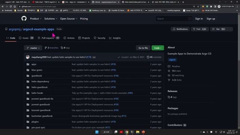This screenshot has height=135, width=240.
Task: Bookmark this page with the star icon
Action: 198,7
